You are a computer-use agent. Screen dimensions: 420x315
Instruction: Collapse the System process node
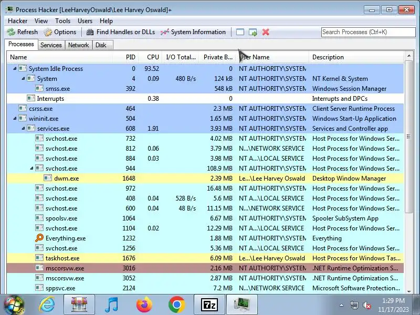pos(23,78)
